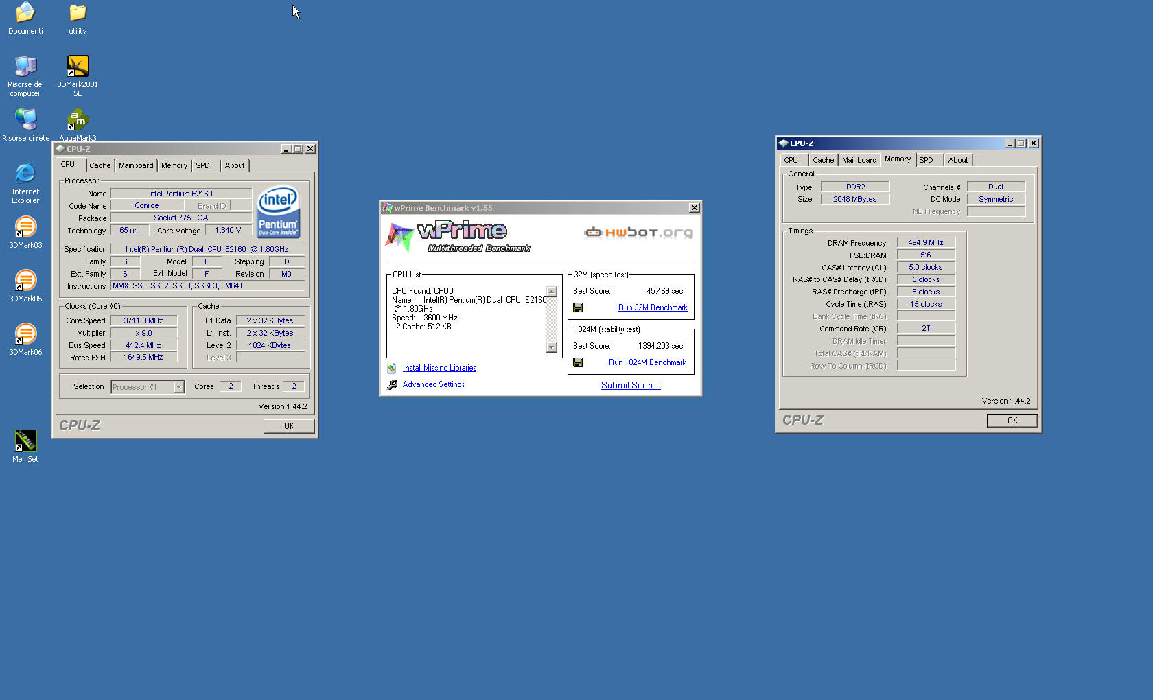This screenshot has width=1153, height=700.
Task: Click the Intel Pentium E2160 name field
Action: pyautogui.click(x=180, y=194)
